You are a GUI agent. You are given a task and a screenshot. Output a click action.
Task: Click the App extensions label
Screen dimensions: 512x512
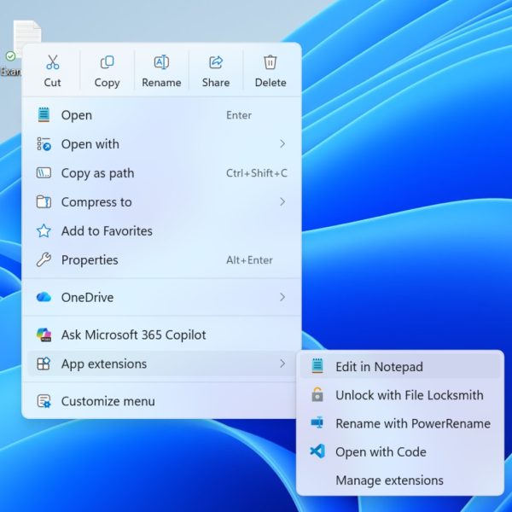(x=104, y=364)
